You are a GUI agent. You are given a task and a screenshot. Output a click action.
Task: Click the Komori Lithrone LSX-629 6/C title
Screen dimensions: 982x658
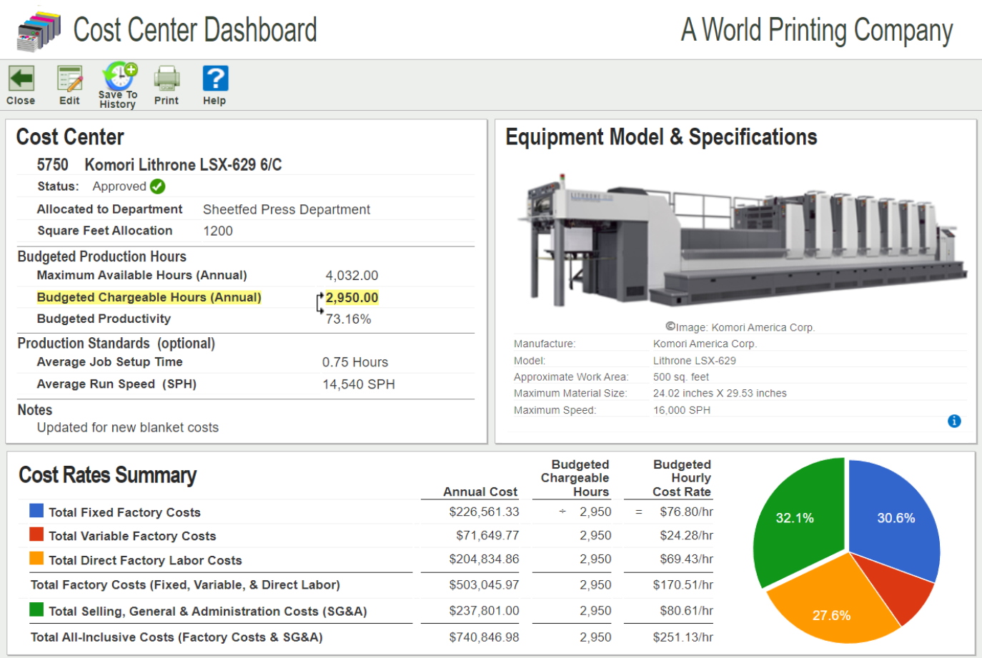click(184, 165)
